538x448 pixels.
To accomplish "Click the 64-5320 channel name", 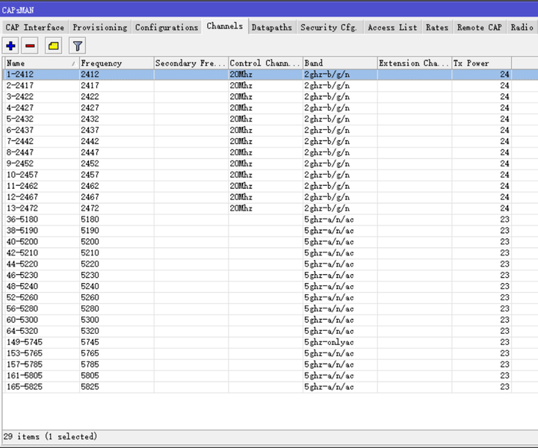I will [x=22, y=331].
